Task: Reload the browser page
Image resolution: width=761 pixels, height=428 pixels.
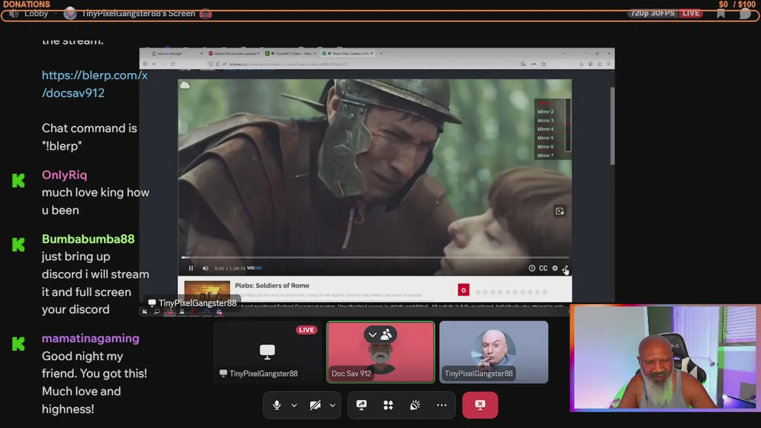Action: (173, 64)
